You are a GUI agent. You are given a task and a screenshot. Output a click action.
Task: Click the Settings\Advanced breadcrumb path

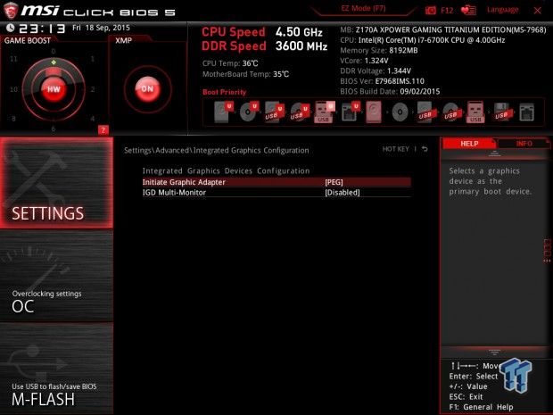(216, 150)
